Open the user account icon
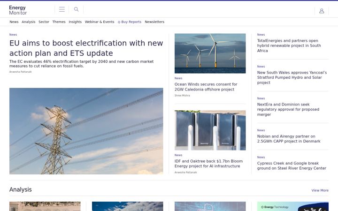 [322, 11]
